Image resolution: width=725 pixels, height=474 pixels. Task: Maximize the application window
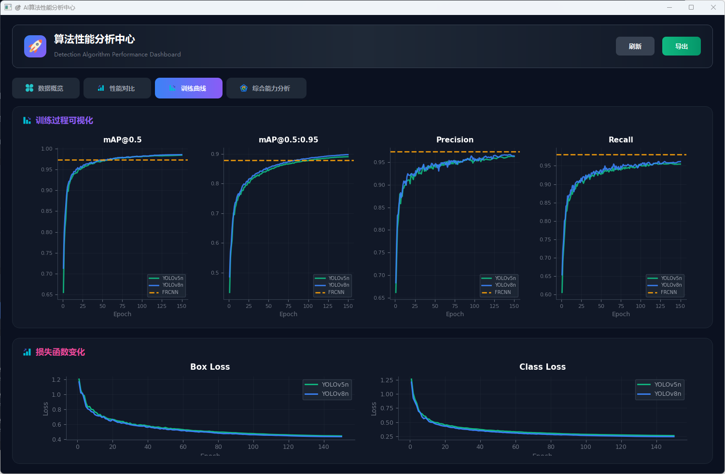point(691,7)
